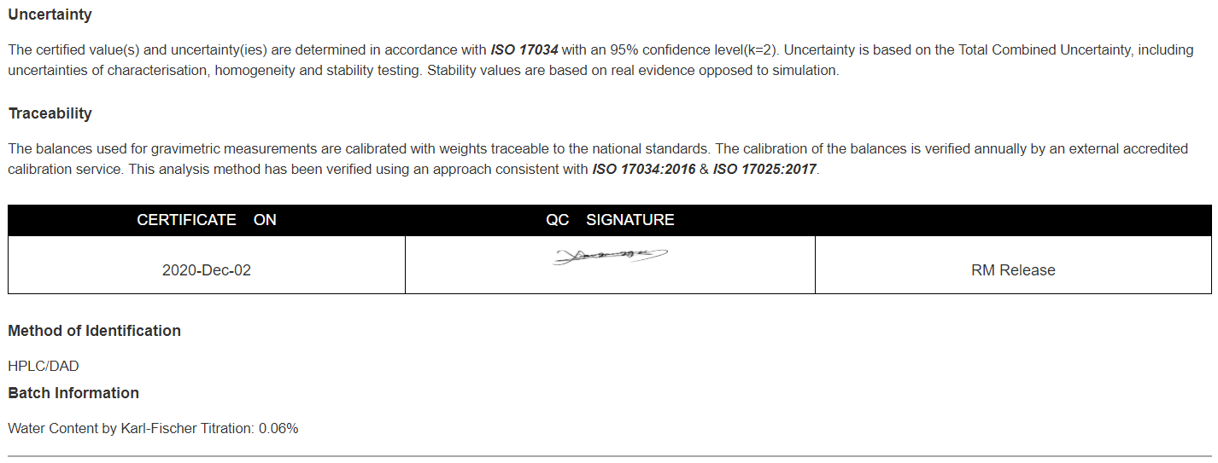The image size is (1218, 463).
Task: Click the CERTIFICATE ON column header
Action: click(207, 220)
